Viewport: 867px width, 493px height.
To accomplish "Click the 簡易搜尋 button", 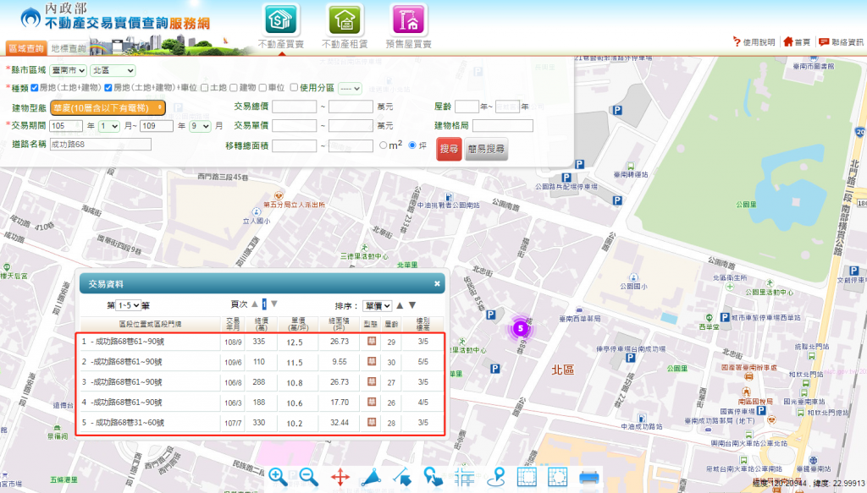I will (x=486, y=150).
